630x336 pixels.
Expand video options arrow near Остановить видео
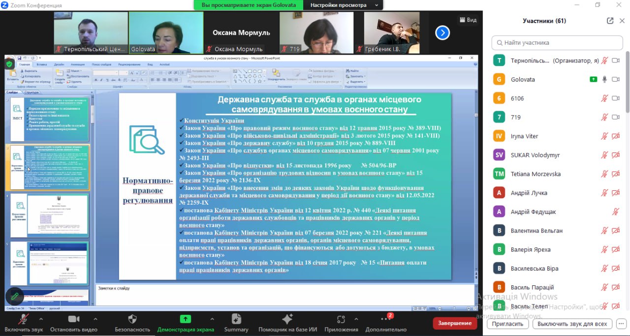[94, 319]
